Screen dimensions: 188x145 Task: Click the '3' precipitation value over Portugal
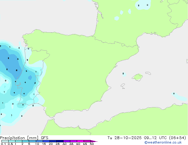click(26, 71)
